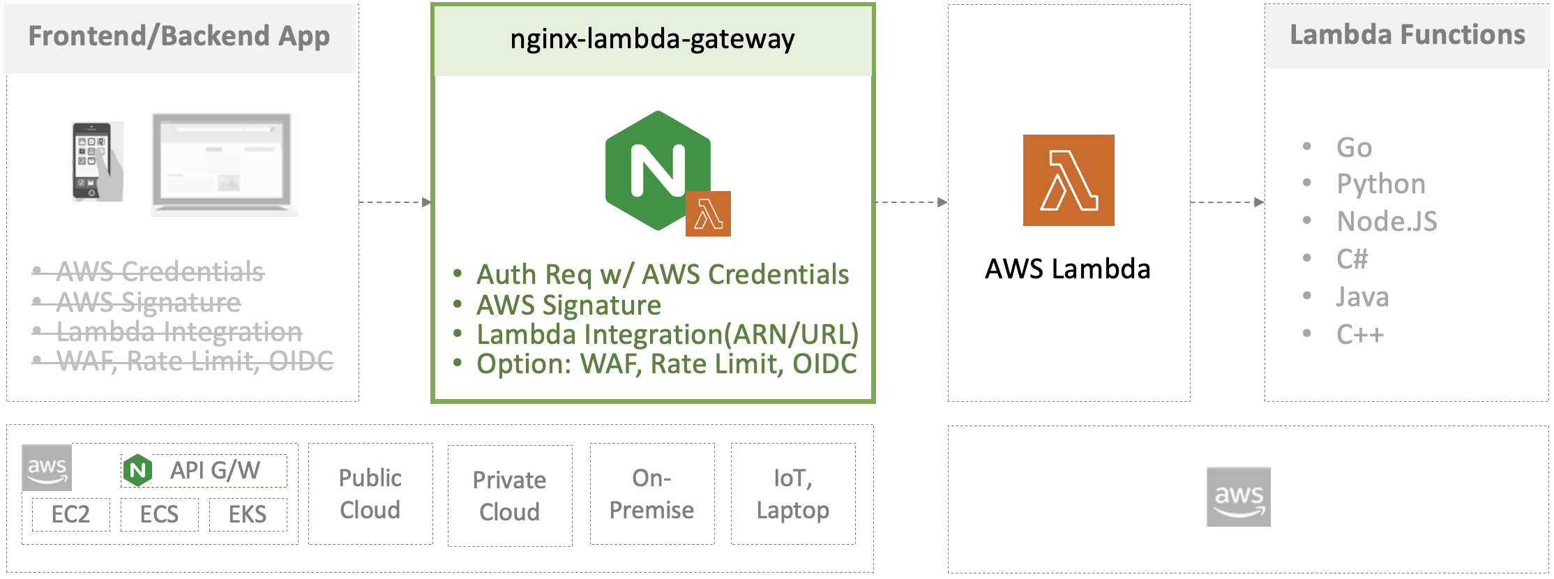Click the small NGINX icon near API G/W
1554x579 pixels.
click(x=138, y=470)
